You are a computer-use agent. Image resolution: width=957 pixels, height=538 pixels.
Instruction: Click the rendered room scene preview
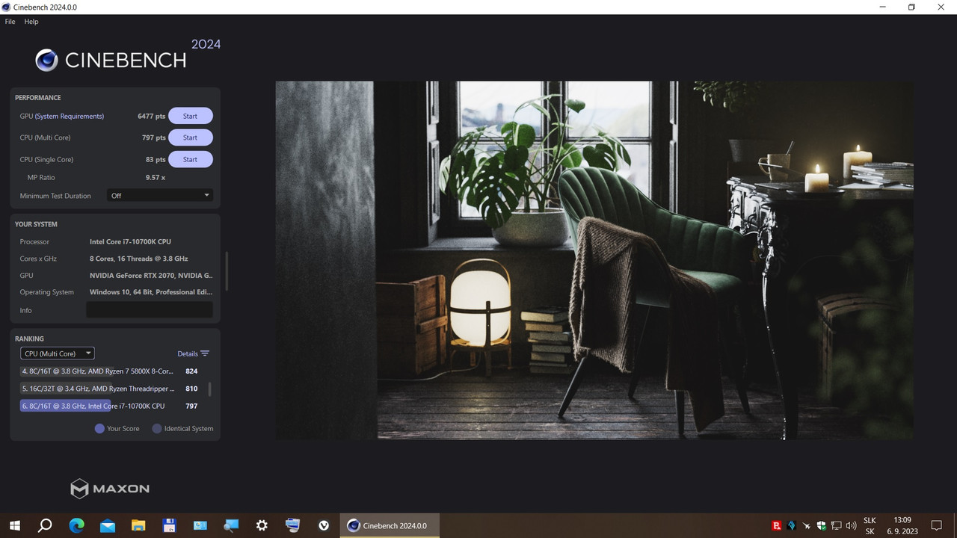(594, 260)
